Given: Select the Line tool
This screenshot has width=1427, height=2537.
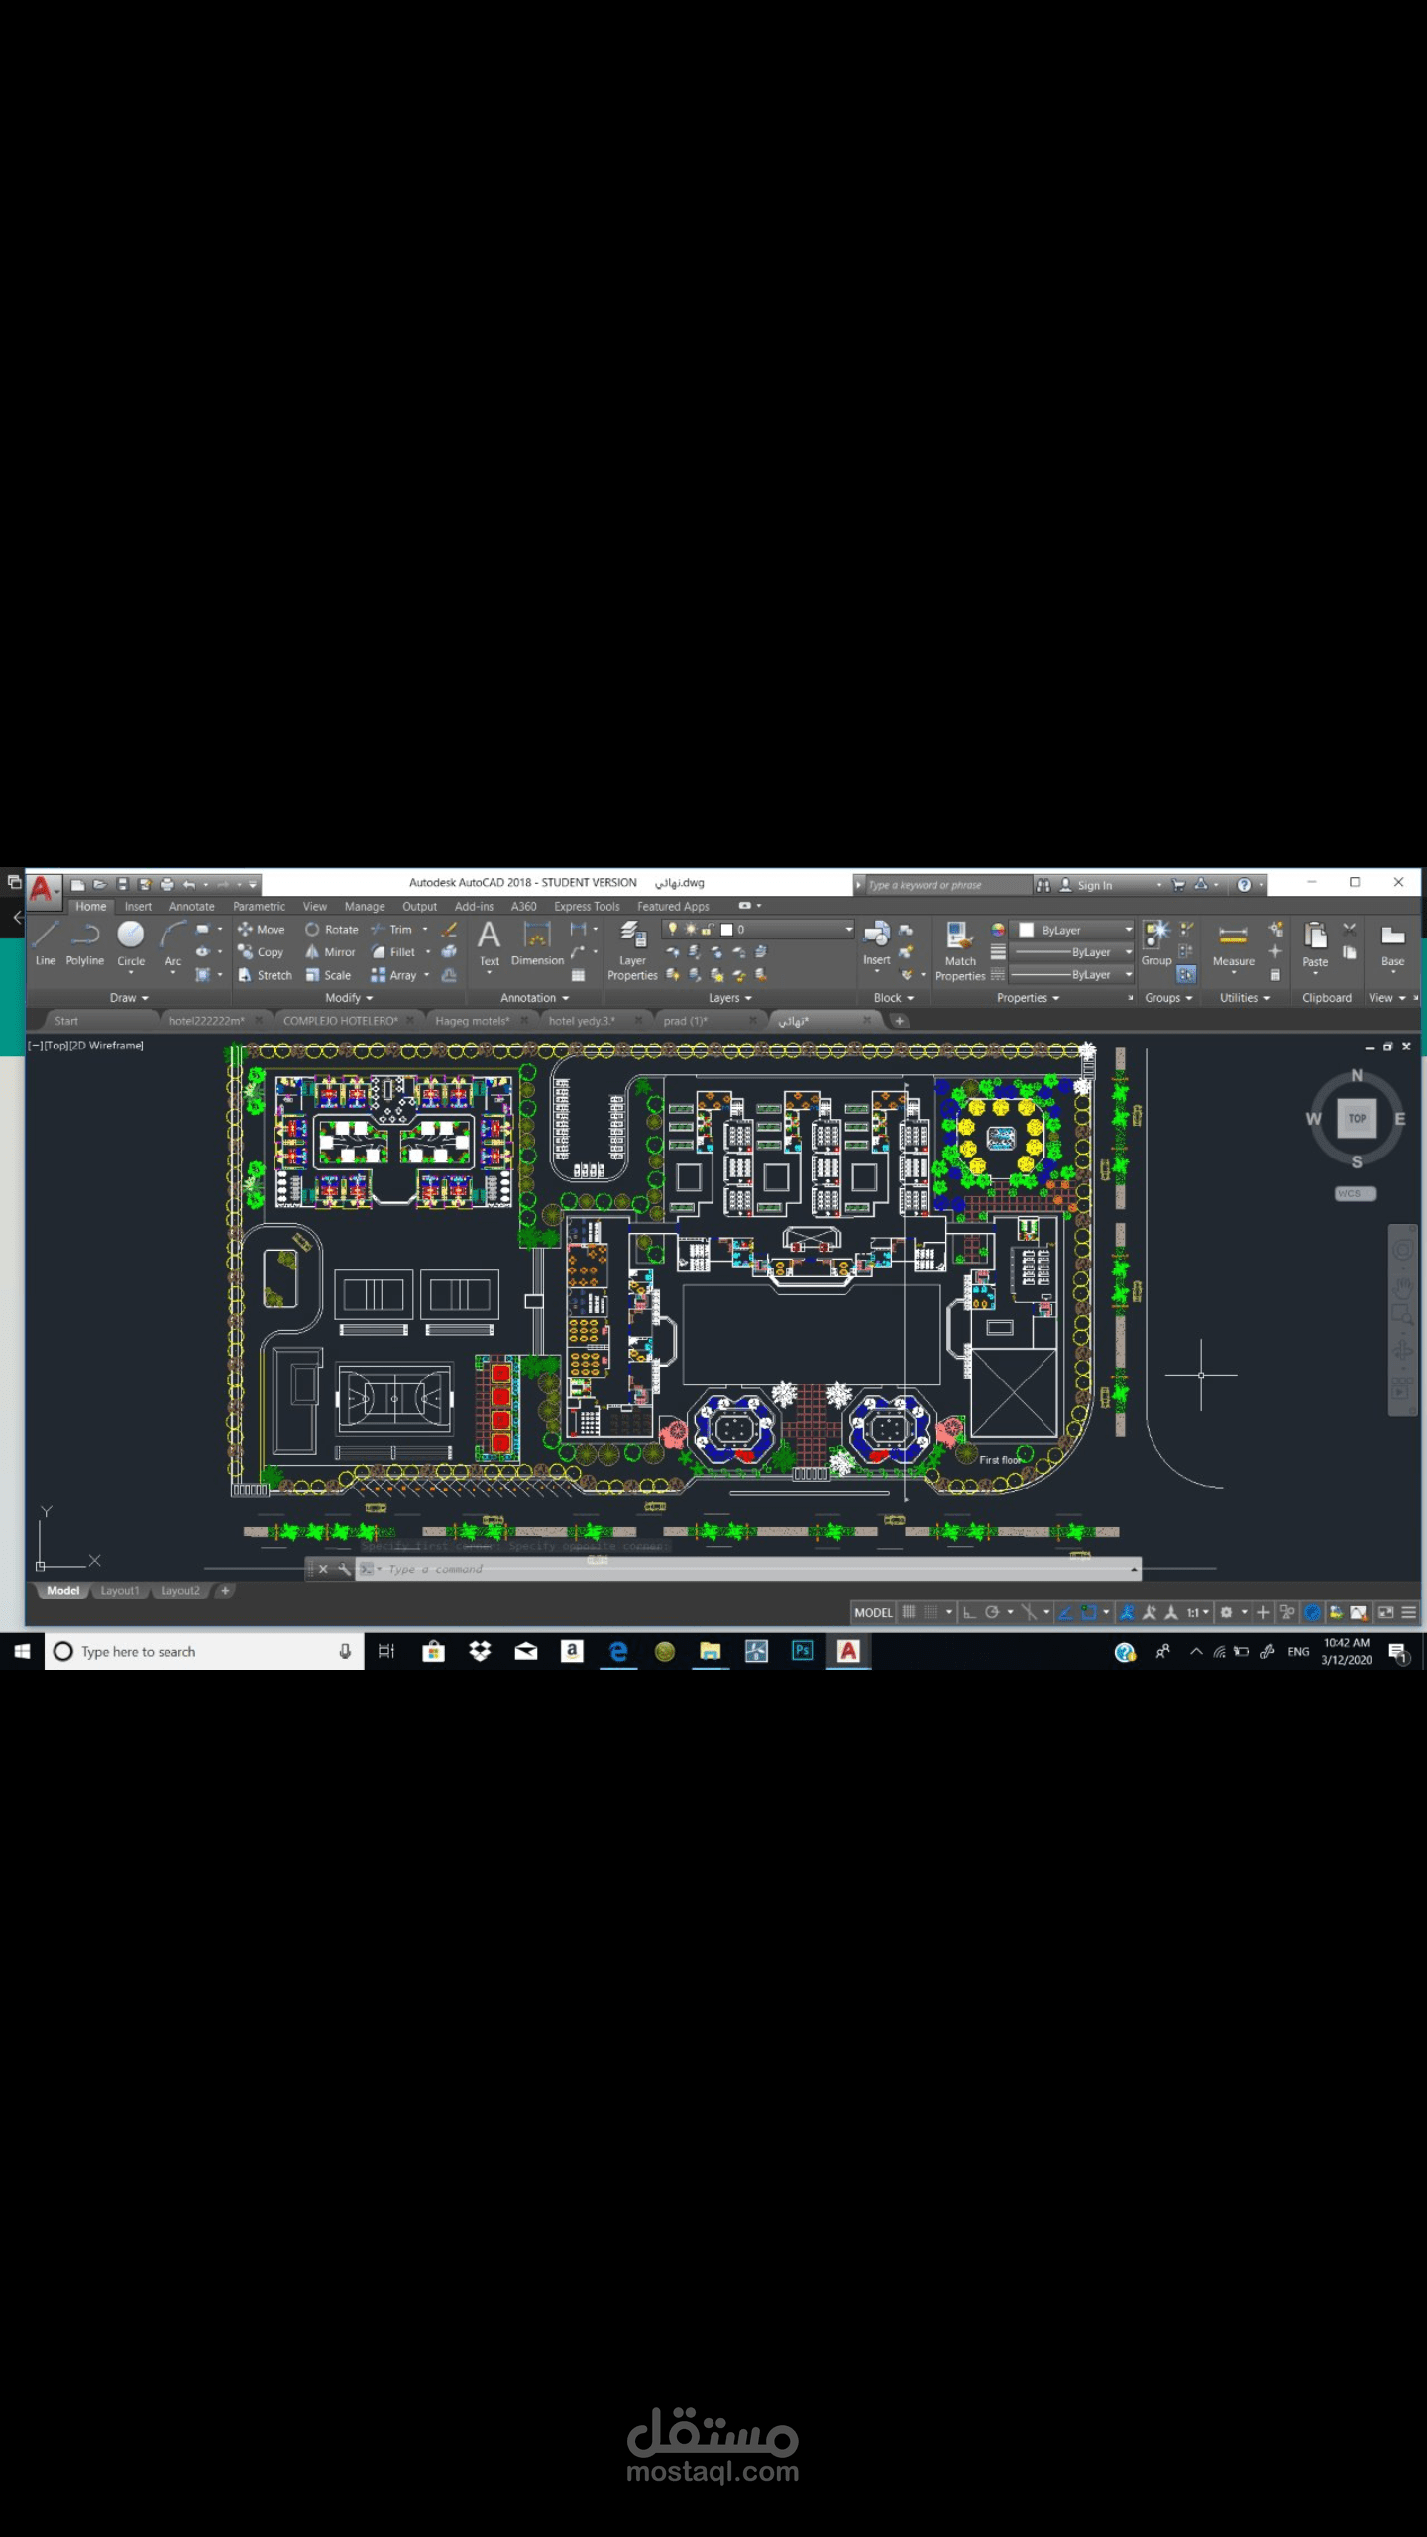Looking at the screenshot, I should pyautogui.click(x=46, y=942).
